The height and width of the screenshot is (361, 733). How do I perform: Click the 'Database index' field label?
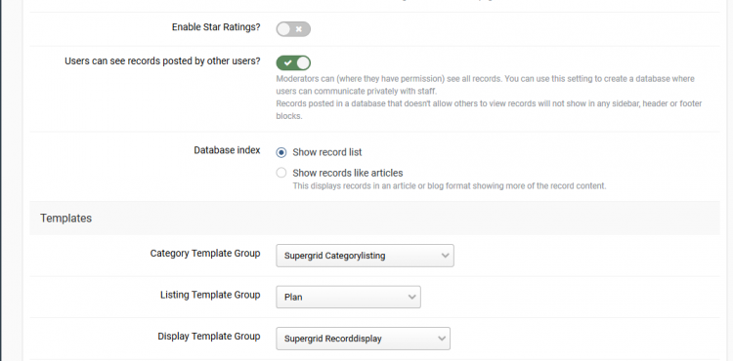227,150
